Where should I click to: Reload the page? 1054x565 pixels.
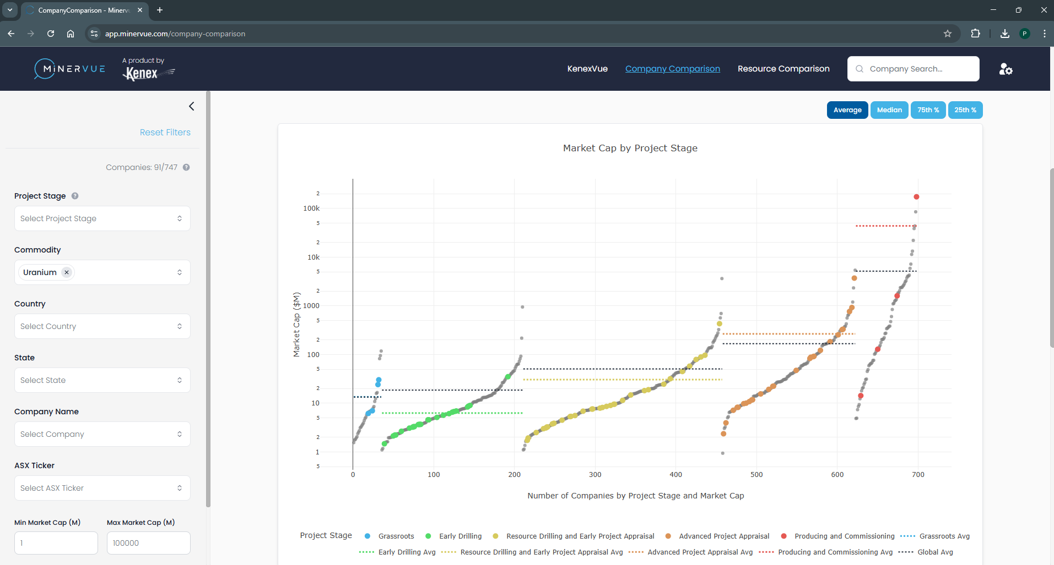[51, 34]
